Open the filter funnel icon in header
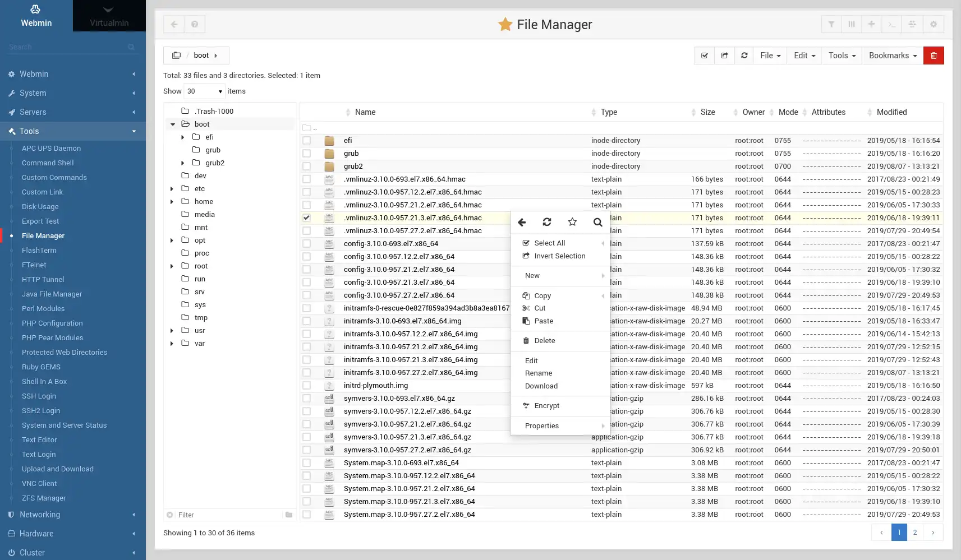961x560 pixels. [831, 24]
